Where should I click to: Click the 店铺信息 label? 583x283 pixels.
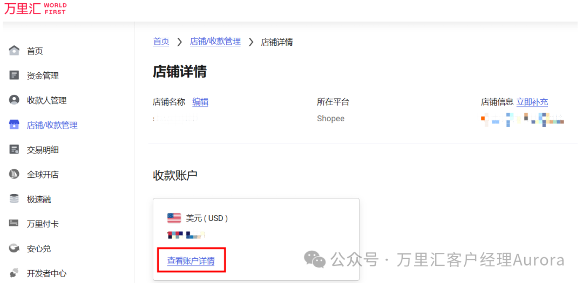pos(497,102)
